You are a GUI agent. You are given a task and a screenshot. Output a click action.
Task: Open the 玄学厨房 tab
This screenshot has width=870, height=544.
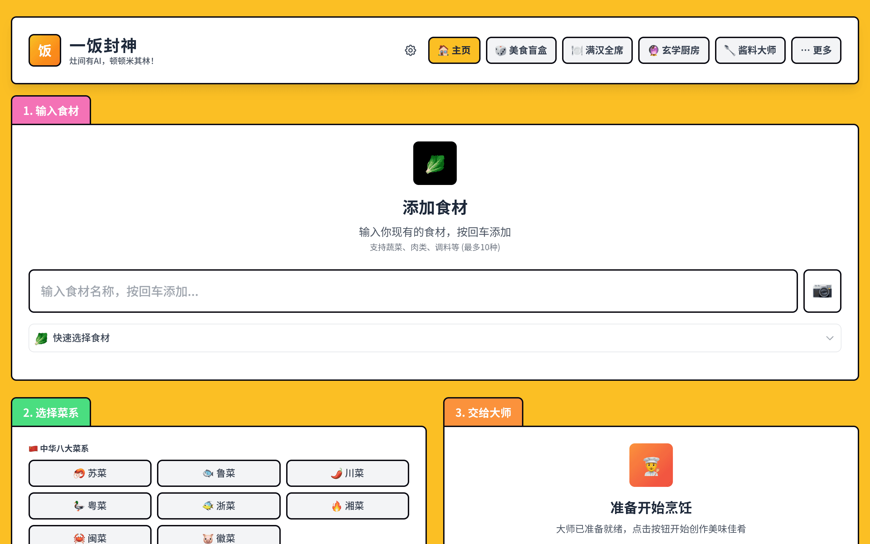(674, 50)
